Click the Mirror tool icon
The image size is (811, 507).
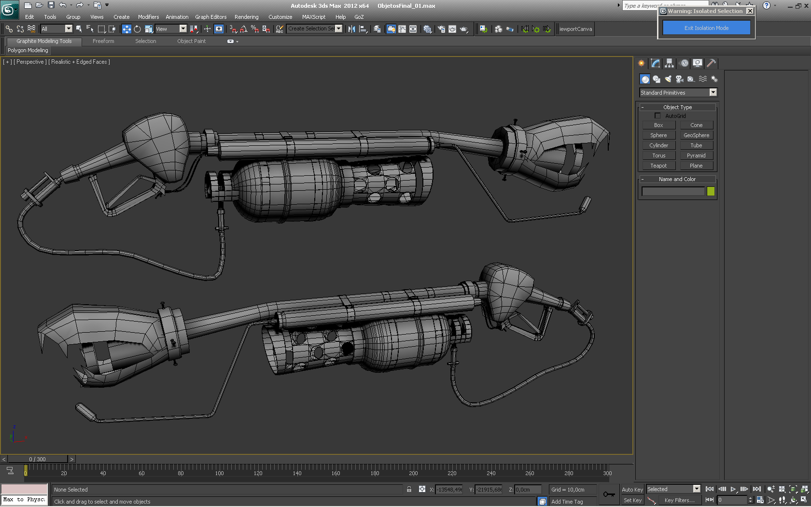[351, 29]
